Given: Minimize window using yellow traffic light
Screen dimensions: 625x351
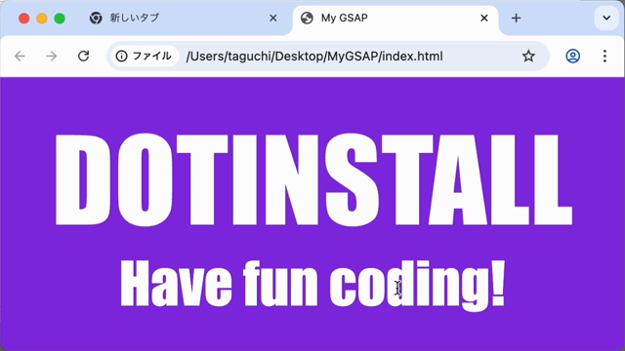Looking at the screenshot, I should (x=42, y=19).
